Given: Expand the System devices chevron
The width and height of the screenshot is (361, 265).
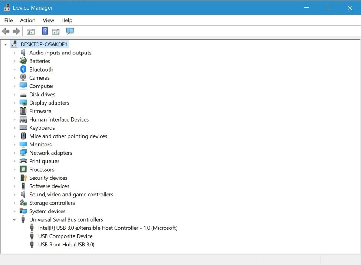Looking at the screenshot, I should pyautogui.click(x=14, y=211).
